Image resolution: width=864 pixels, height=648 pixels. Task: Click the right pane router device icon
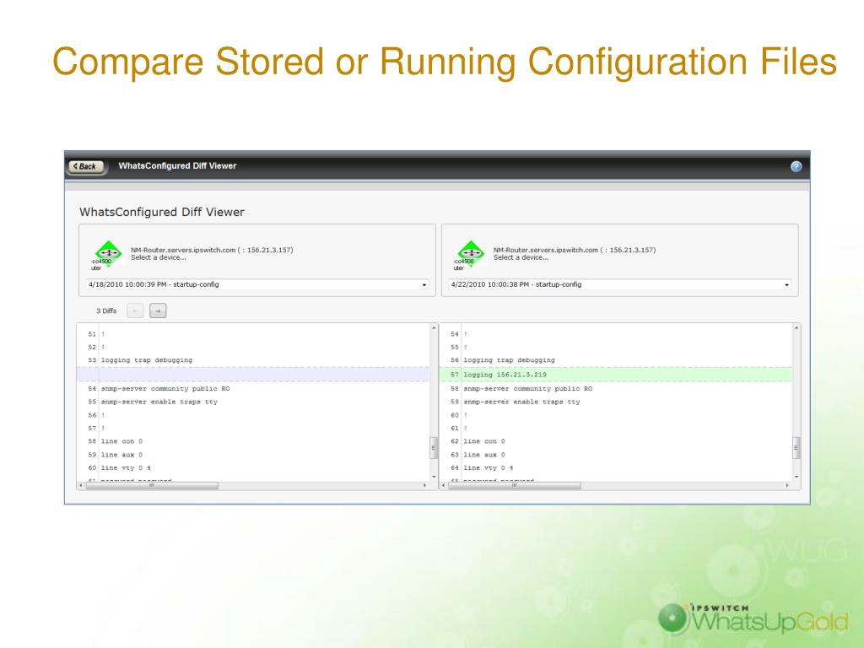tap(471, 254)
